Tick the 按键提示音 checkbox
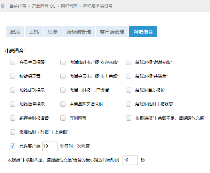Viewport: 210px width, 173px height. (x=13, y=76)
